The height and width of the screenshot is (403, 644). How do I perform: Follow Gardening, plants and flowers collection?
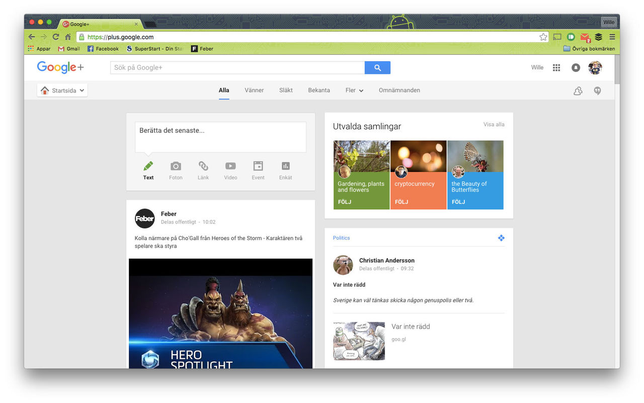click(x=345, y=202)
